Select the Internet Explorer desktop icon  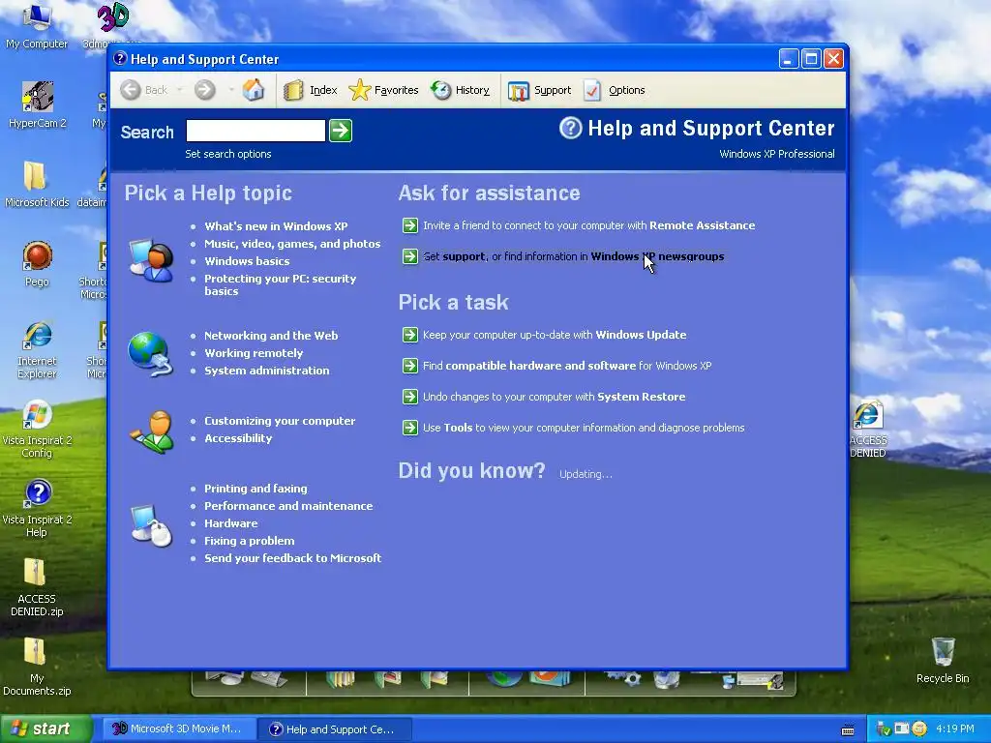pyautogui.click(x=37, y=349)
